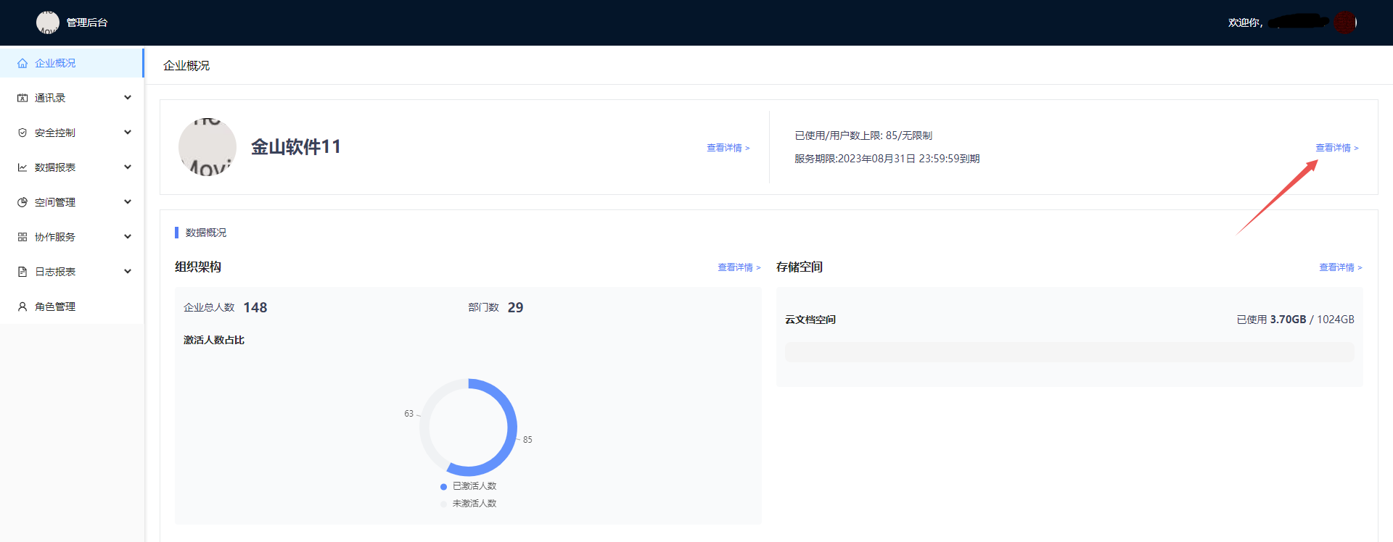Open the 角色管理 menu item
This screenshot has width=1393, height=542.
[x=55, y=307]
